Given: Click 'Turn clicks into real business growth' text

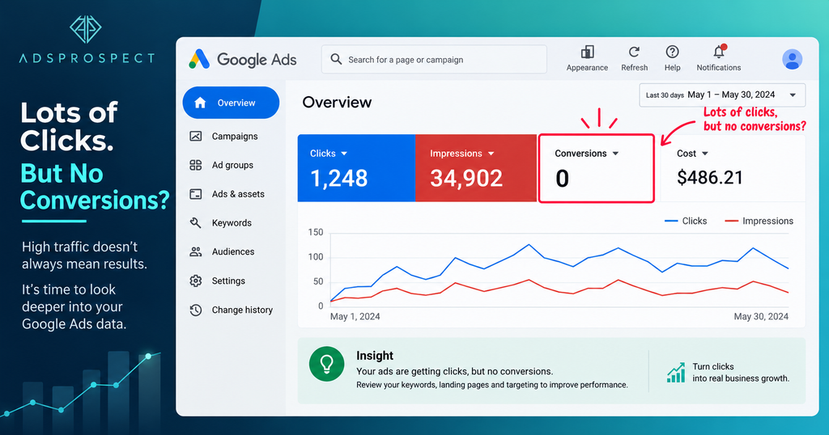Looking at the screenshot, I should (x=741, y=372).
